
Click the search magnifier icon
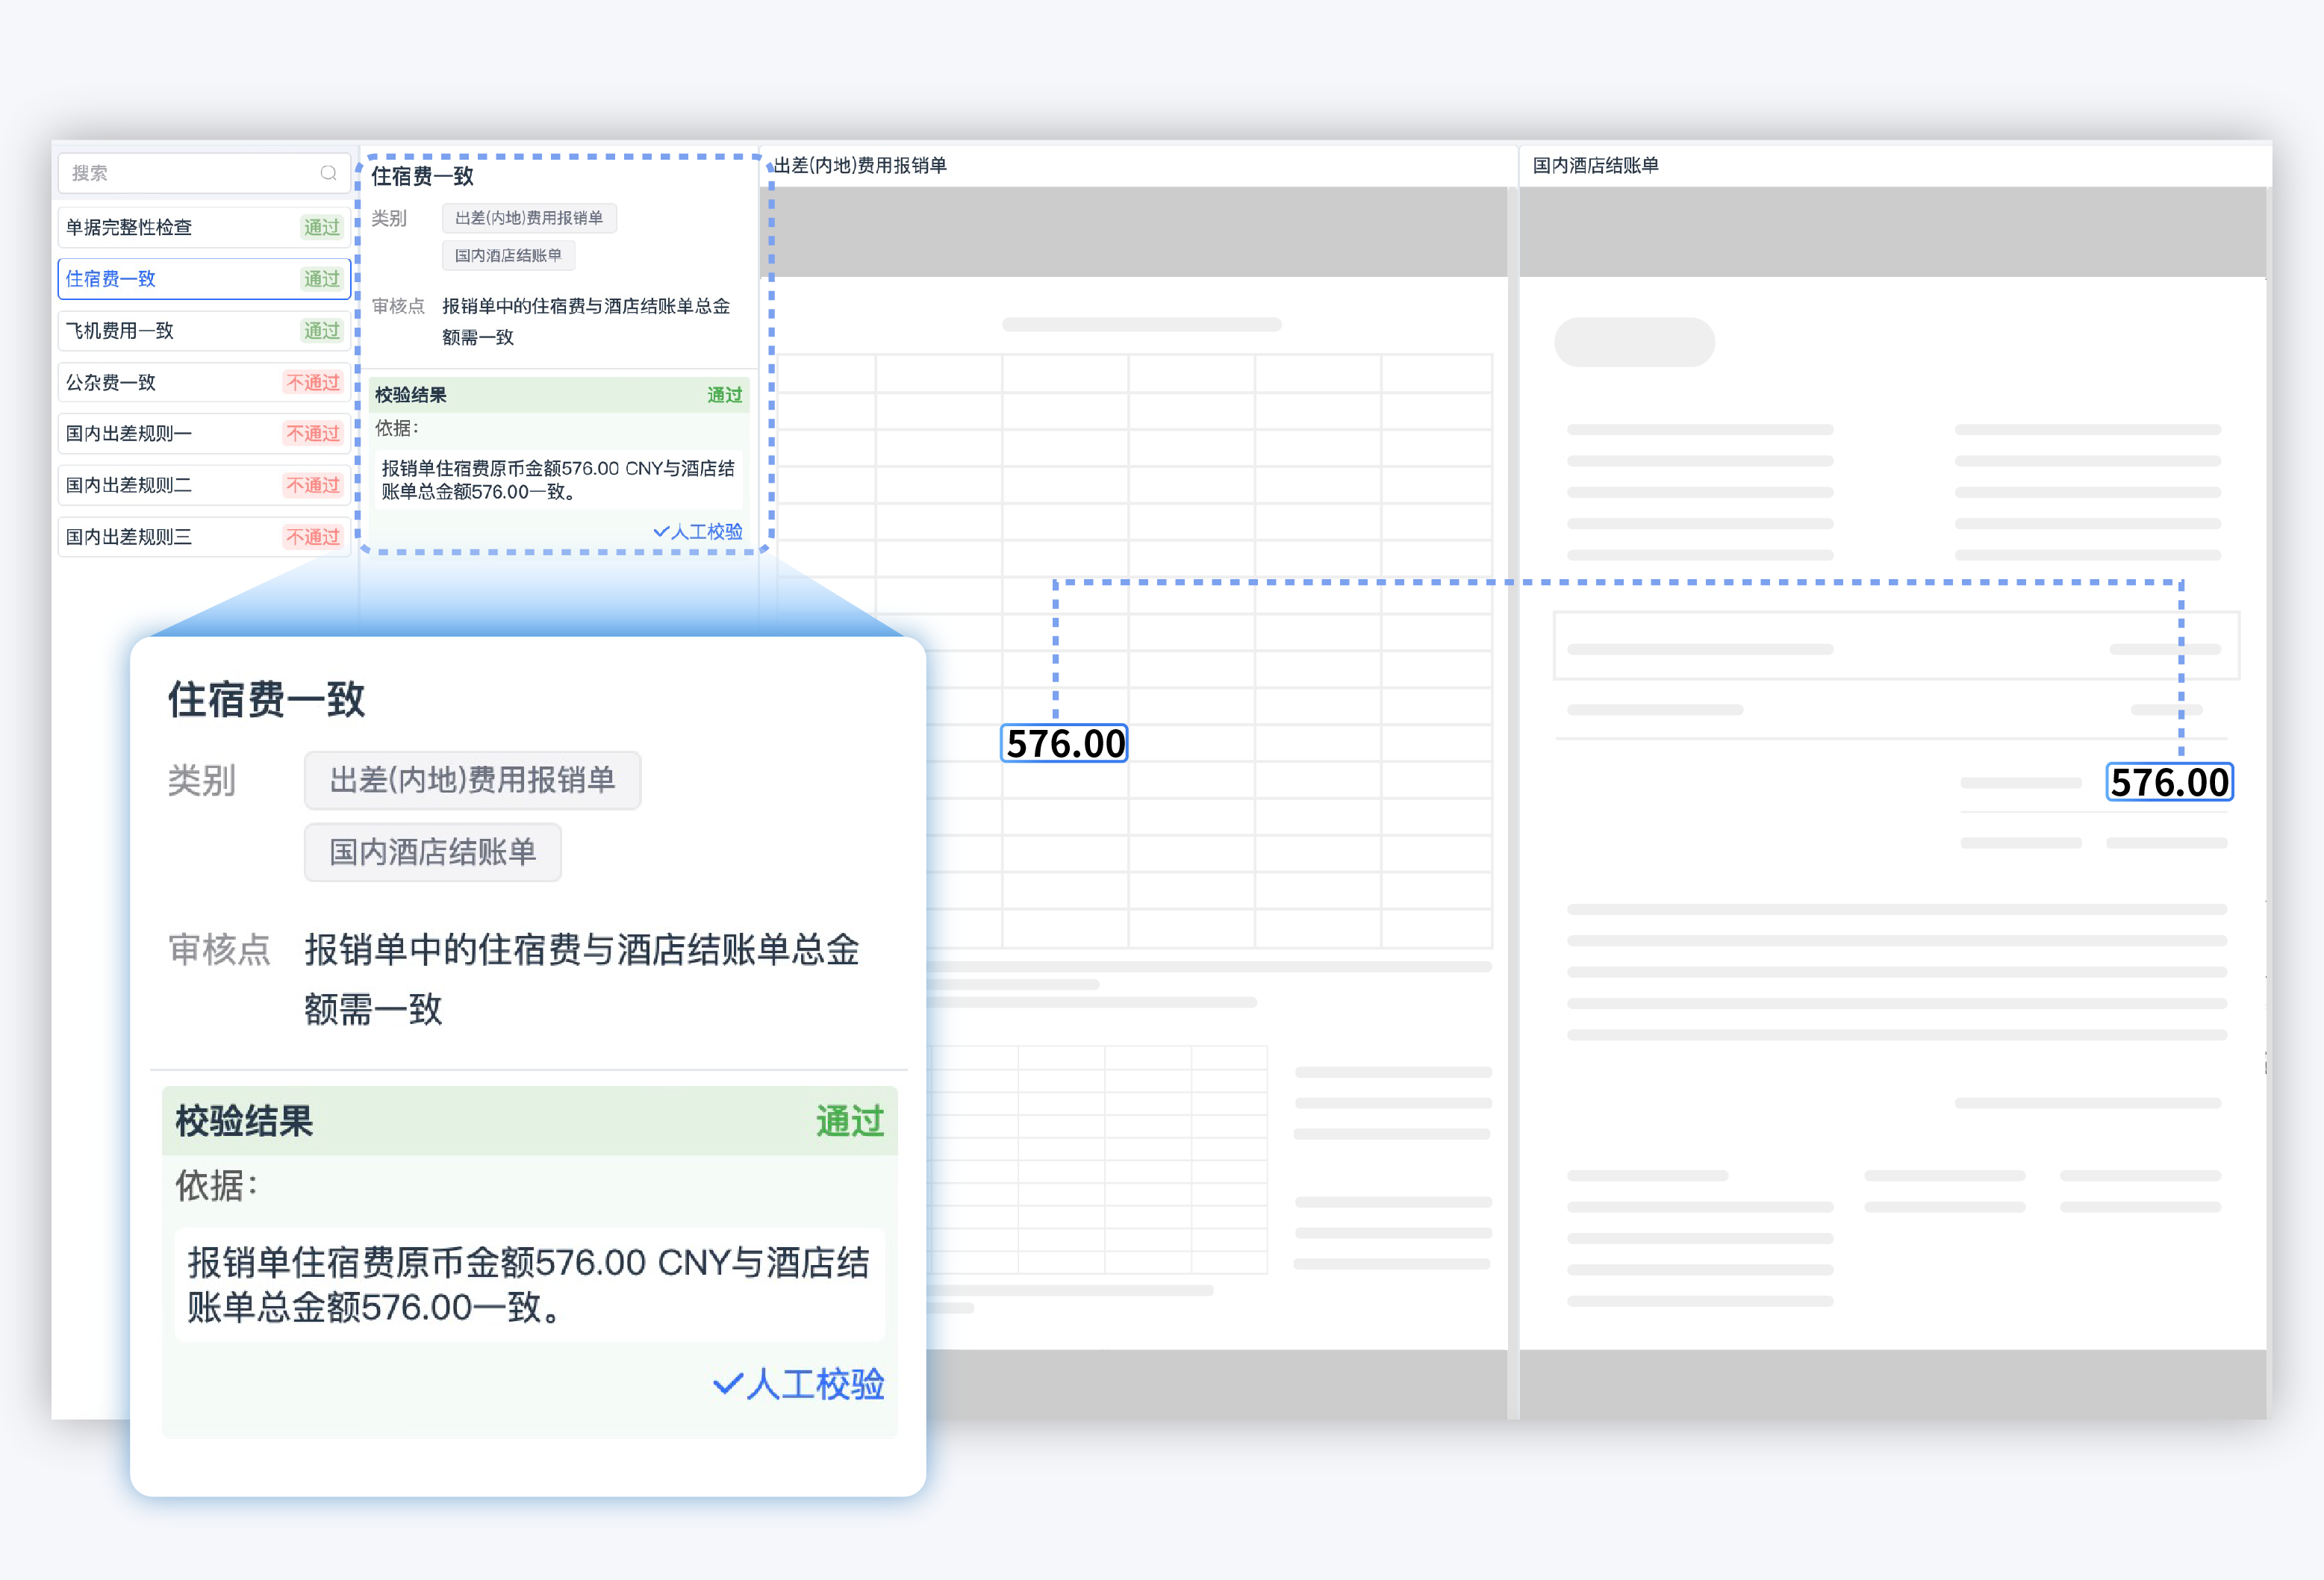[328, 173]
